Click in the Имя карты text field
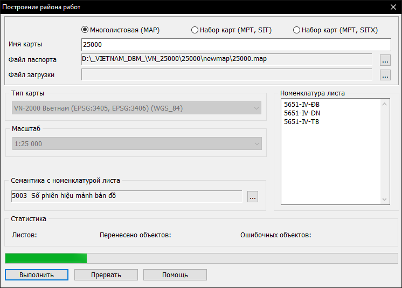 (235, 45)
